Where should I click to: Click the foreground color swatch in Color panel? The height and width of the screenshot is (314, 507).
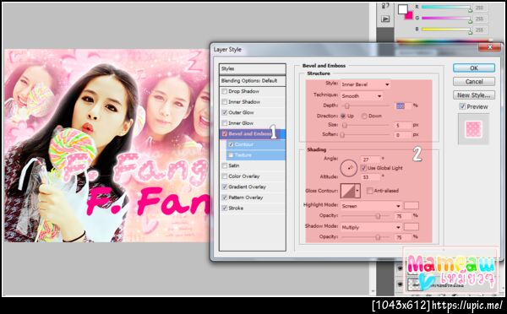point(402,9)
